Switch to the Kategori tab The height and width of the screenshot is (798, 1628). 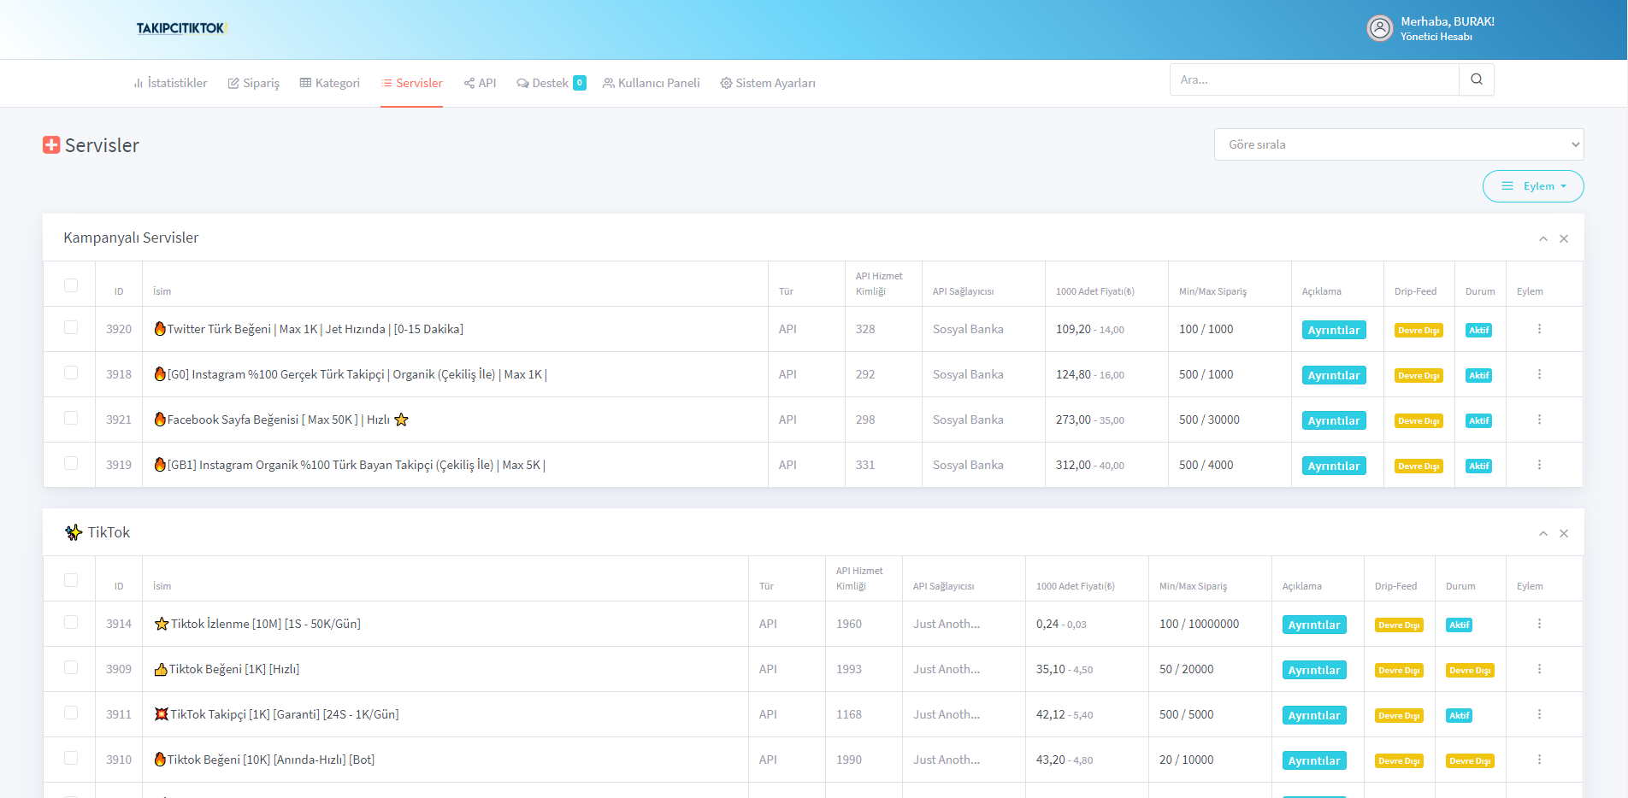click(329, 83)
